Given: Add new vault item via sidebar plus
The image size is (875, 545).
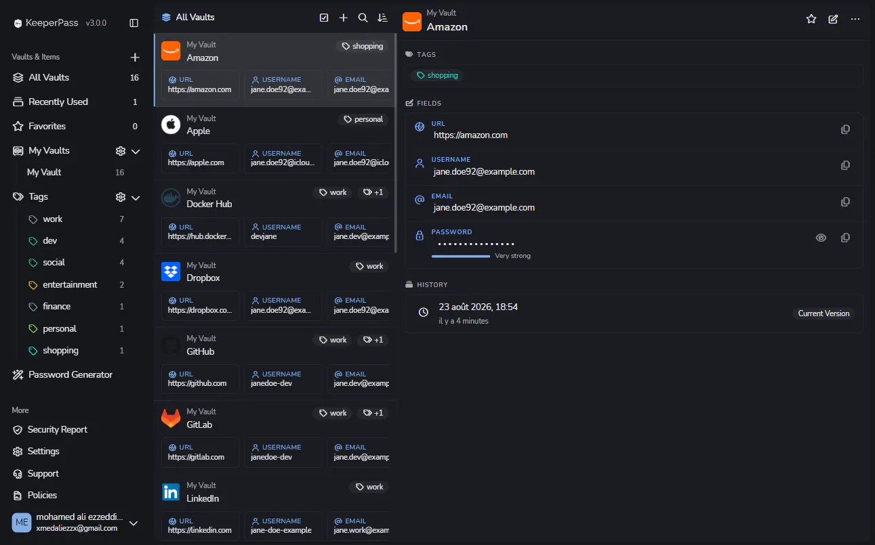Looking at the screenshot, I should tap(135, 58).
